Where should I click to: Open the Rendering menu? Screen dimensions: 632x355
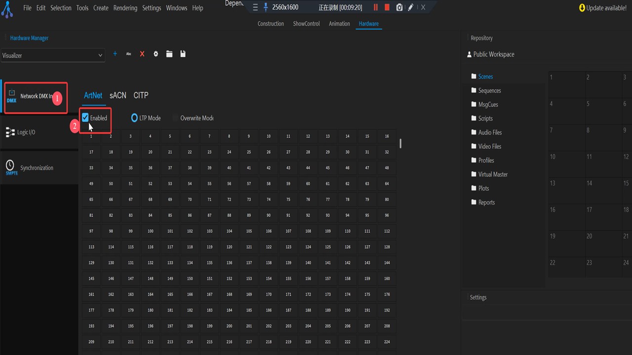coord(125,8)
